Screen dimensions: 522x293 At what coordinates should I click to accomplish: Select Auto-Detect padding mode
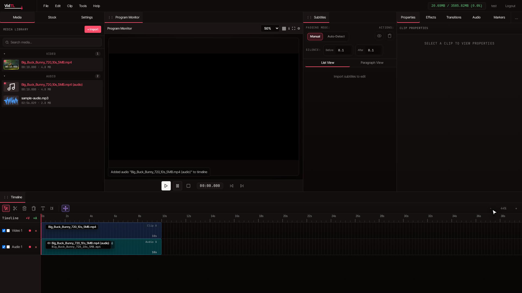click(x=336, y=36)
